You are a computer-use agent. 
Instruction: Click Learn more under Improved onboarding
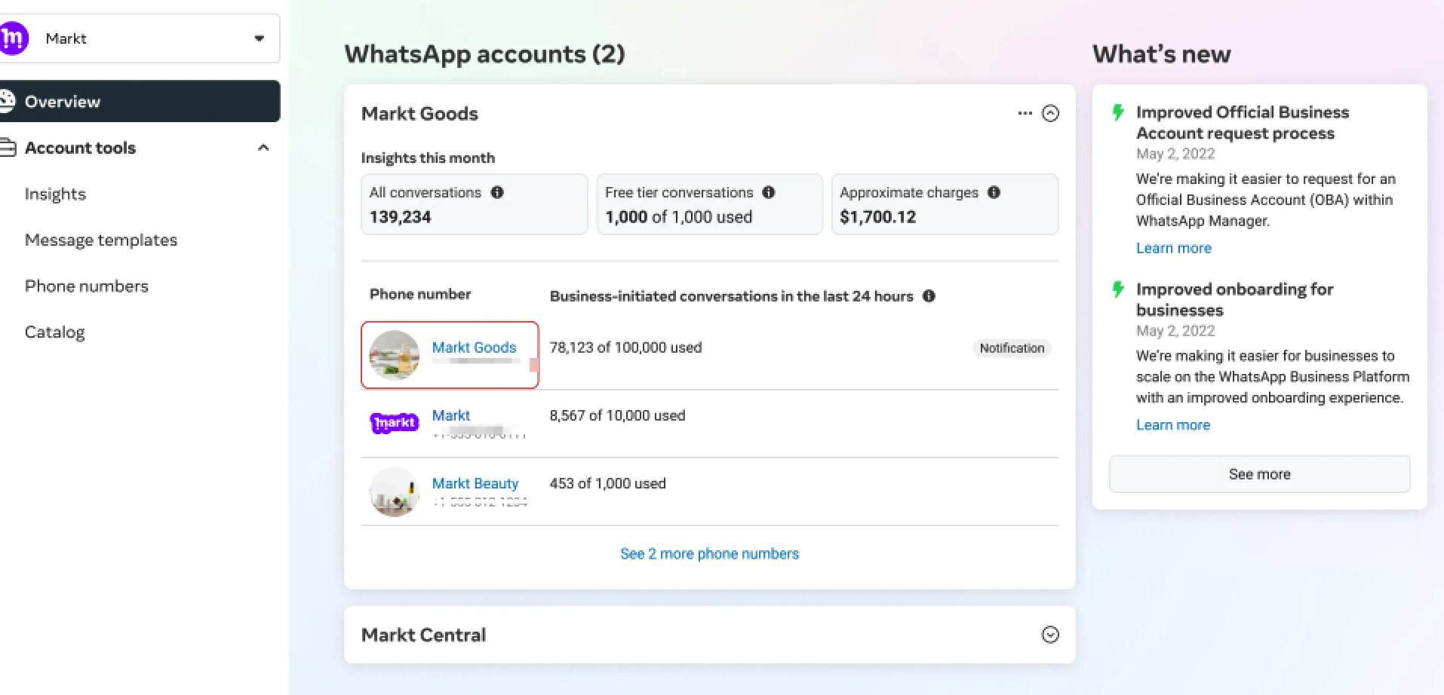coord(1173,424)
